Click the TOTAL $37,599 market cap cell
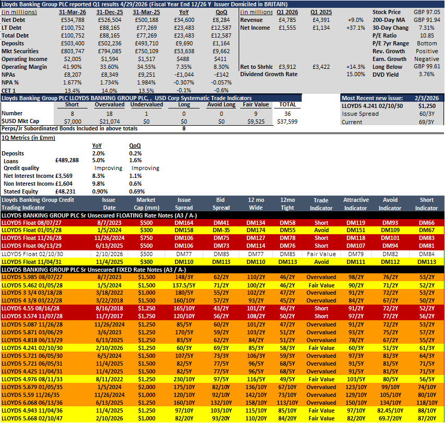 point(287,122)
